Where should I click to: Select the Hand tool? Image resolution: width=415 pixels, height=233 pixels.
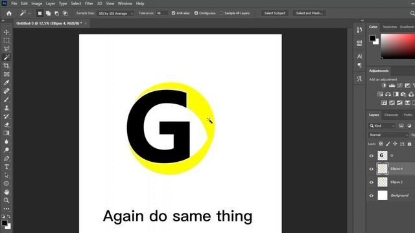click(6, 192)
